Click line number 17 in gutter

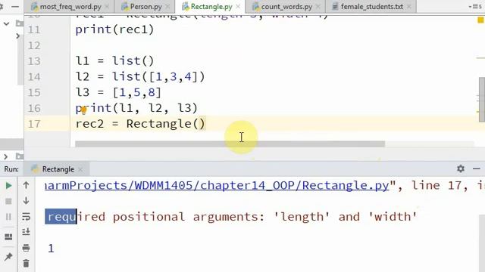point(34,124)
